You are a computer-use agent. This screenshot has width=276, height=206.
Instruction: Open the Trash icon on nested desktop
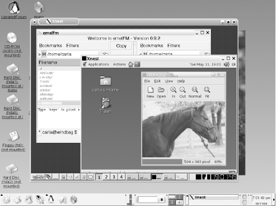click(x=106, y=105)
